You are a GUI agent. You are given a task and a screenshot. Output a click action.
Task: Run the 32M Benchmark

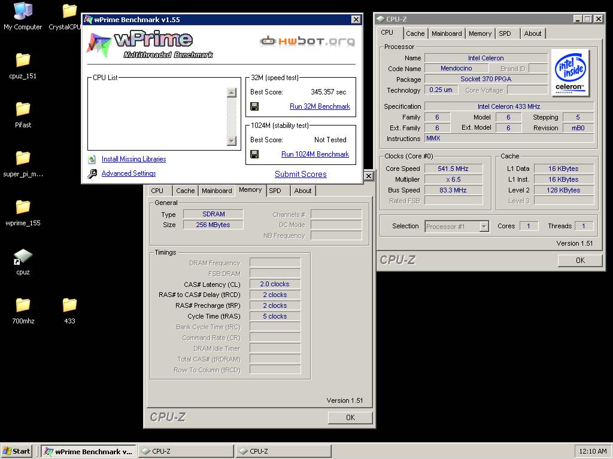click(320, 106)
